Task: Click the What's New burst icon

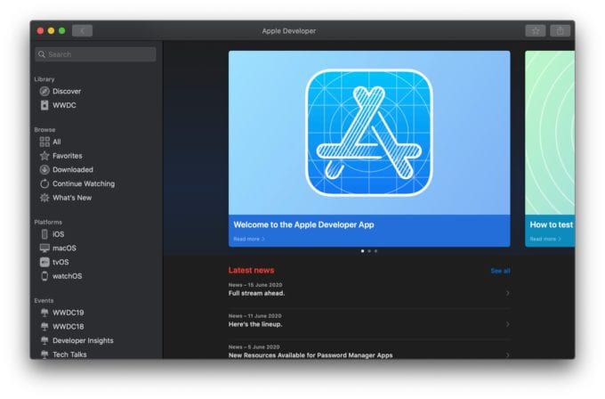Action: (44, 198)
